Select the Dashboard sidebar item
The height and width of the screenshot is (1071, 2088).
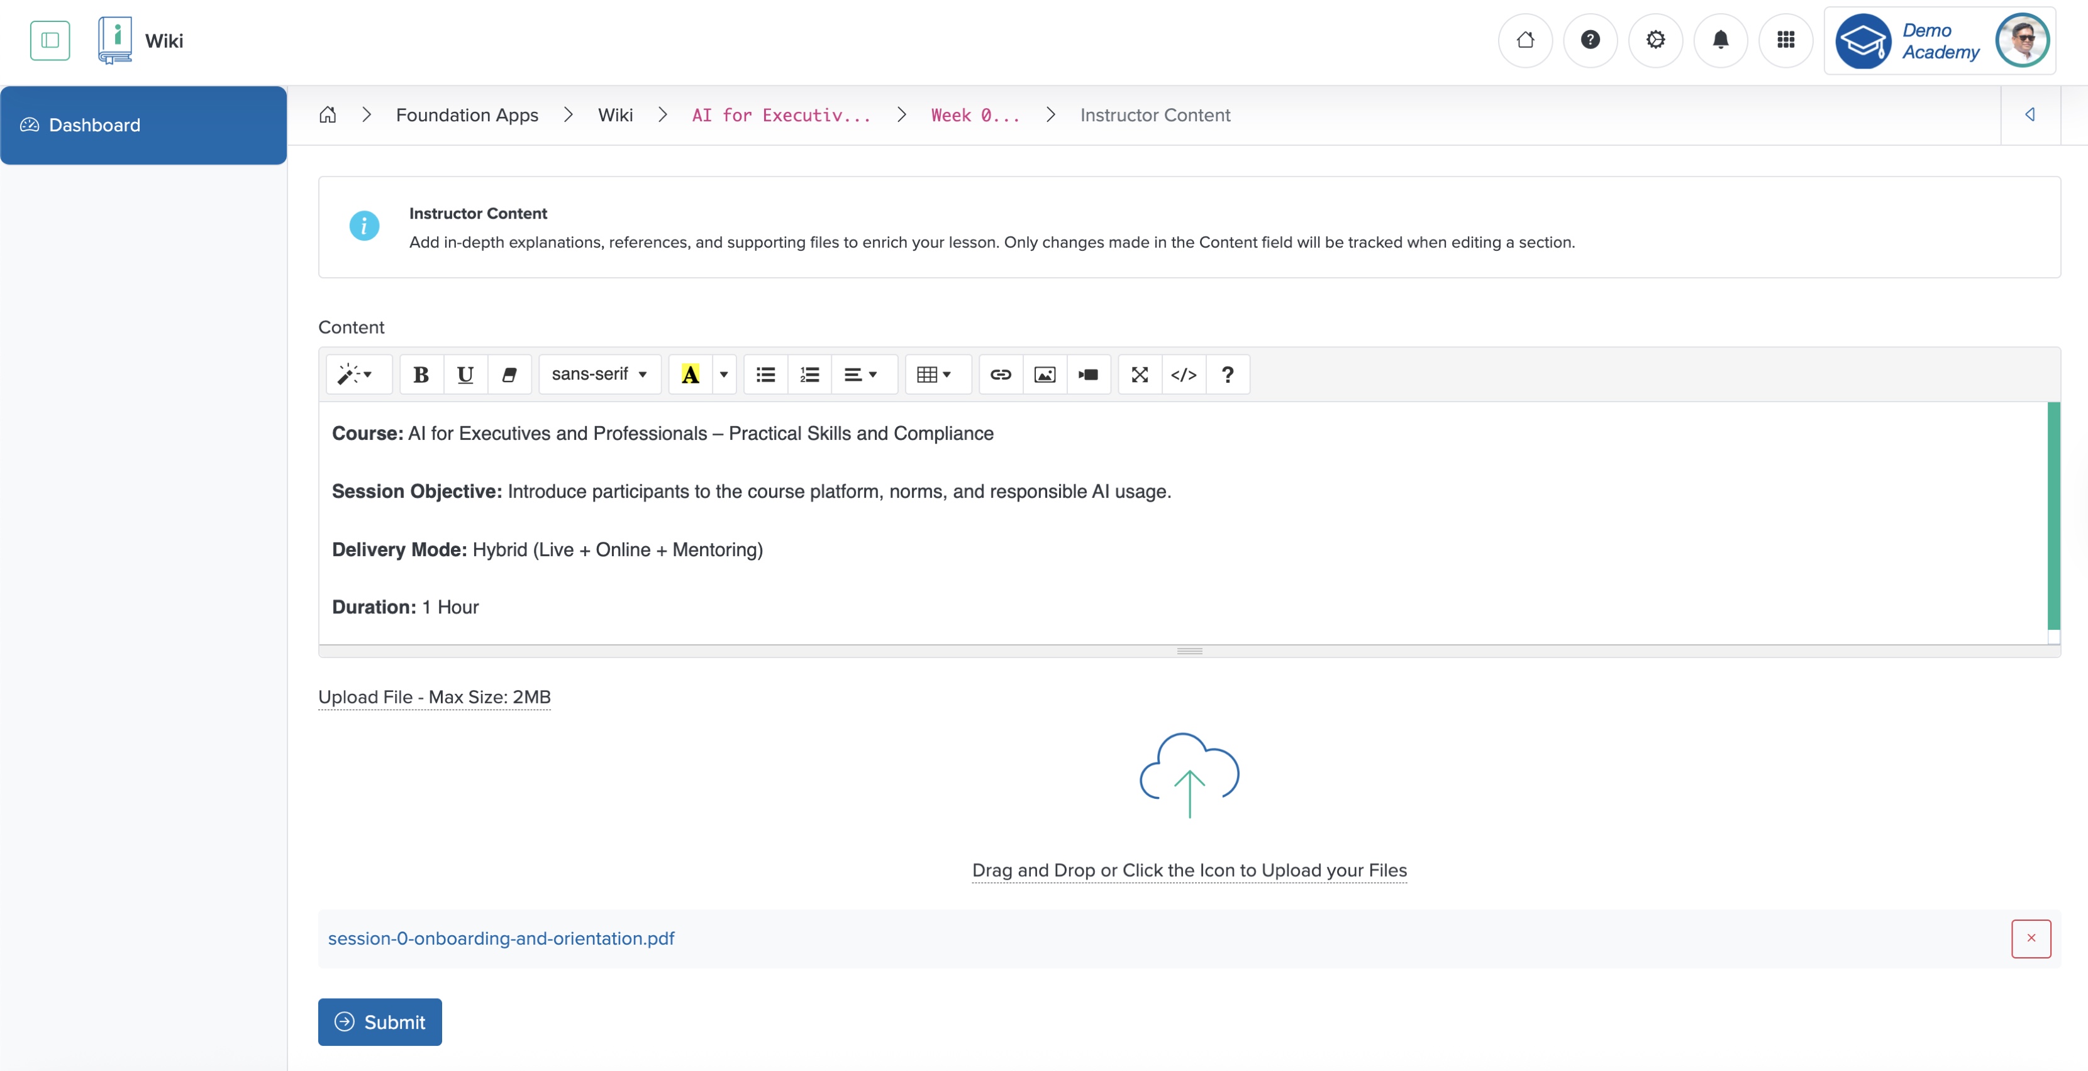point(94,124)
